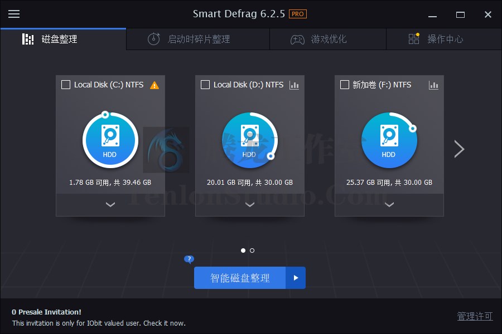The width and height of the screenshot is (502, 334).
Task: Open the hamburger main menu
Action: click(x=14, y=14)
